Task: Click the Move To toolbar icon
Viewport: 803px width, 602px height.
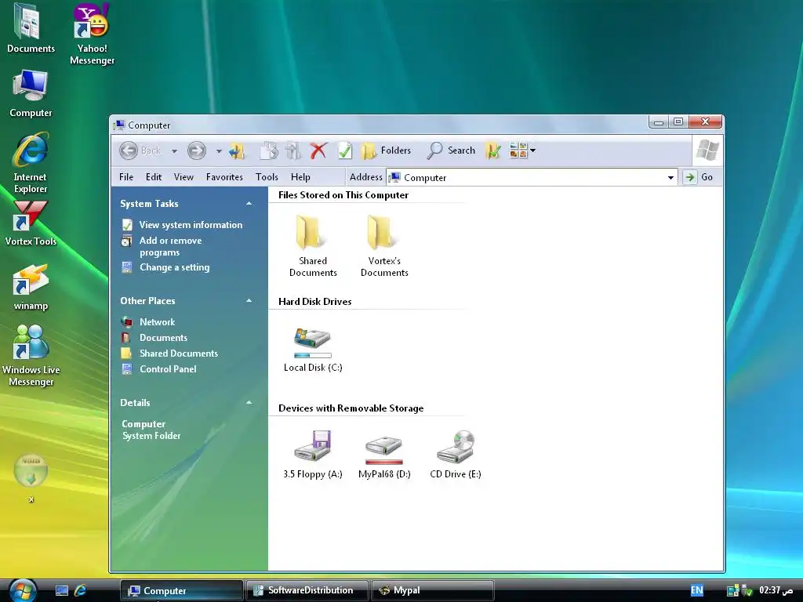Action: click(293, 150)
